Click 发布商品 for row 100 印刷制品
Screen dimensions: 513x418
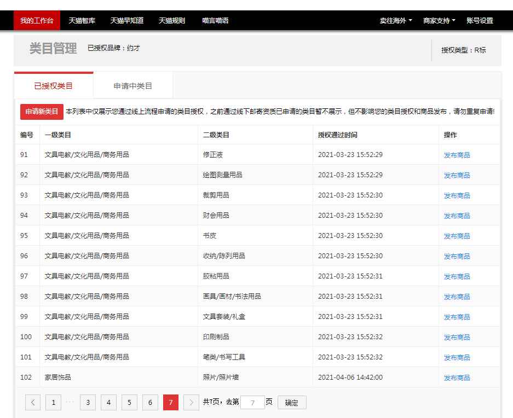[x=457, y=338]
